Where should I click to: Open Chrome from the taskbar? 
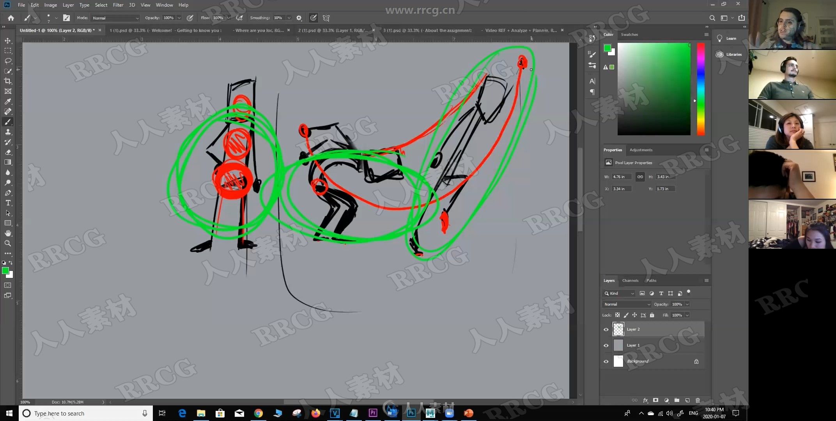(x=259, y=413)
